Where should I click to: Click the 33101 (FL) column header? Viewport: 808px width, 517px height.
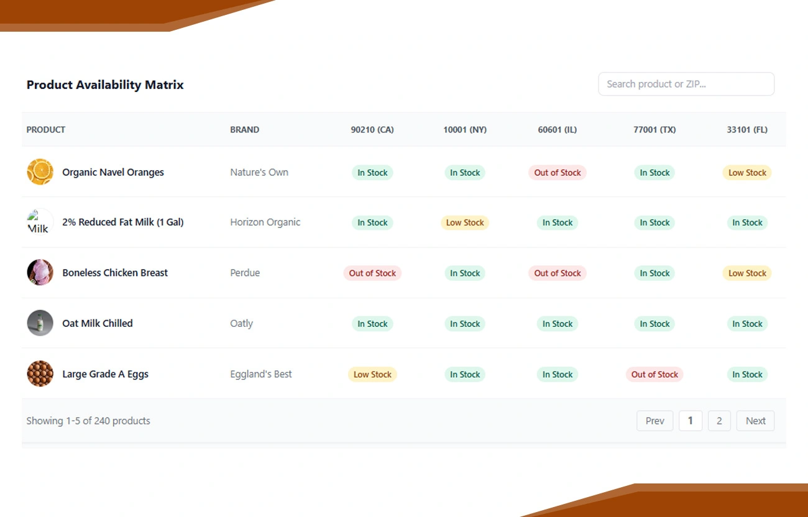pyautogui.click(x=746, y=130)
